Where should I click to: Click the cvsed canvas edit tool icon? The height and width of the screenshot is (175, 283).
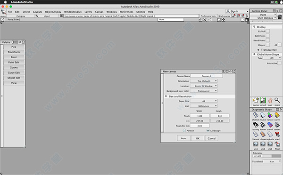pyautogui.click(x=263, y=101)
